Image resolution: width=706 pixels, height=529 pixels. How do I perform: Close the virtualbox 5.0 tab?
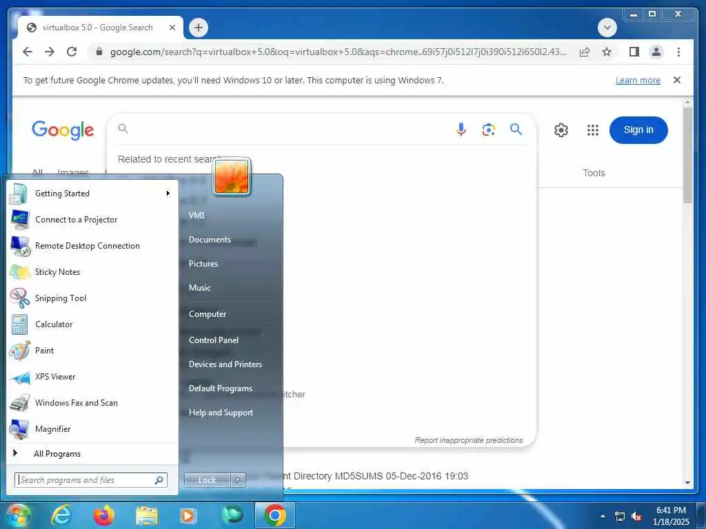coord(172,28)
